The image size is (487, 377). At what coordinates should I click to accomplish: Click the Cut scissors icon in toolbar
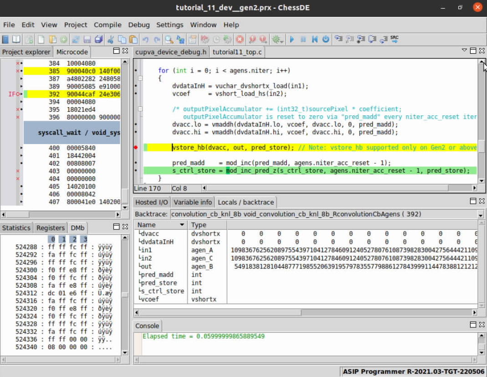(x=111, y=40)
